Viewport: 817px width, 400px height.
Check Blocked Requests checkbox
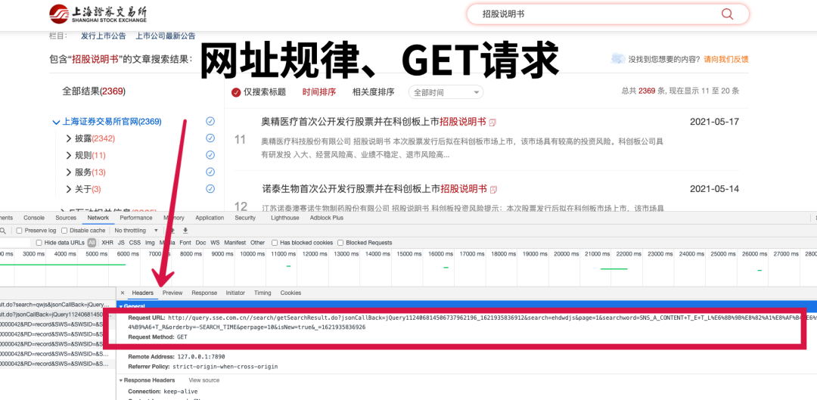pos(340,243)
